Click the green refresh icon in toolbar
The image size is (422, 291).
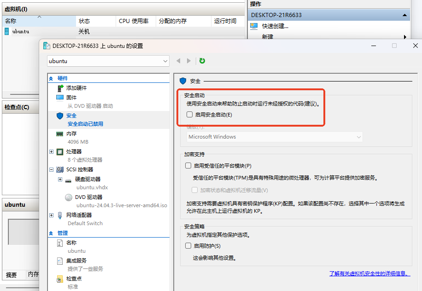coord(202,61)
